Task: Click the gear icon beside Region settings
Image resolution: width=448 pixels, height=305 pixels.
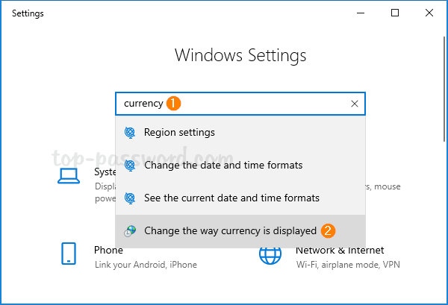Action: pyautogui.click(x=130, y=133)
